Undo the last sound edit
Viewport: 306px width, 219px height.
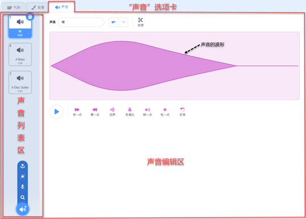click(x=114, y=22)
